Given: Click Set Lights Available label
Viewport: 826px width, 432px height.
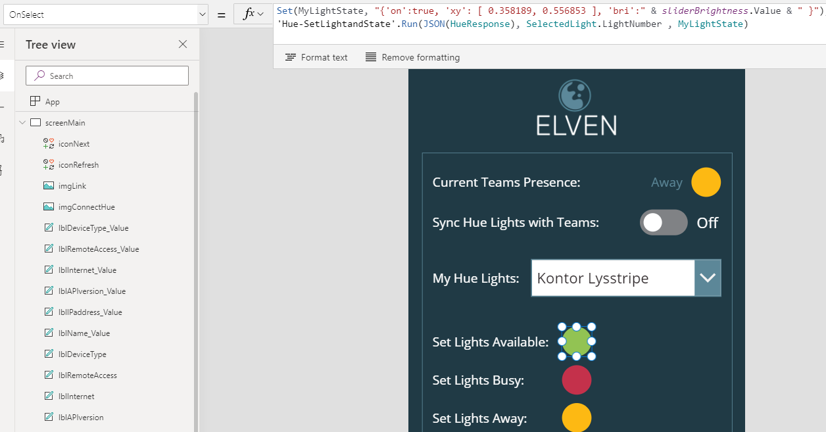Looking at the screenshot, I should (491, 342).
